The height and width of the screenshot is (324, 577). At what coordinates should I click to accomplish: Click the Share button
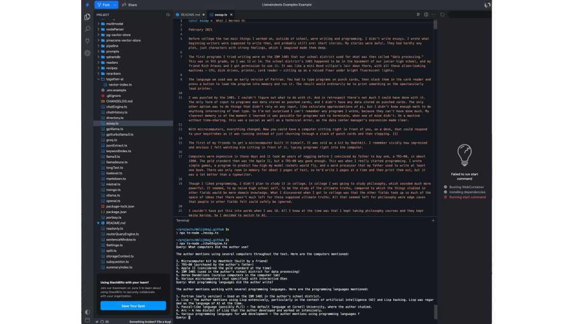tap(130, 5)
